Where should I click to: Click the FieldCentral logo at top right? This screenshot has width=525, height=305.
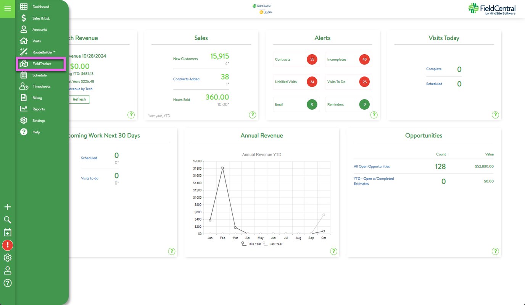tap(491, 9)
